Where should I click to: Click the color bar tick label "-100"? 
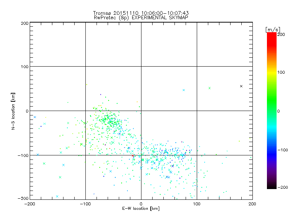(x=283, y=150)
